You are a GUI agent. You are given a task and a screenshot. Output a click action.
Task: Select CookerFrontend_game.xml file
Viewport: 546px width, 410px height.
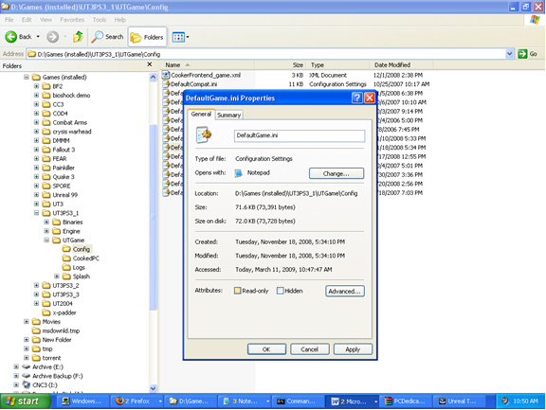coord(206,75)
